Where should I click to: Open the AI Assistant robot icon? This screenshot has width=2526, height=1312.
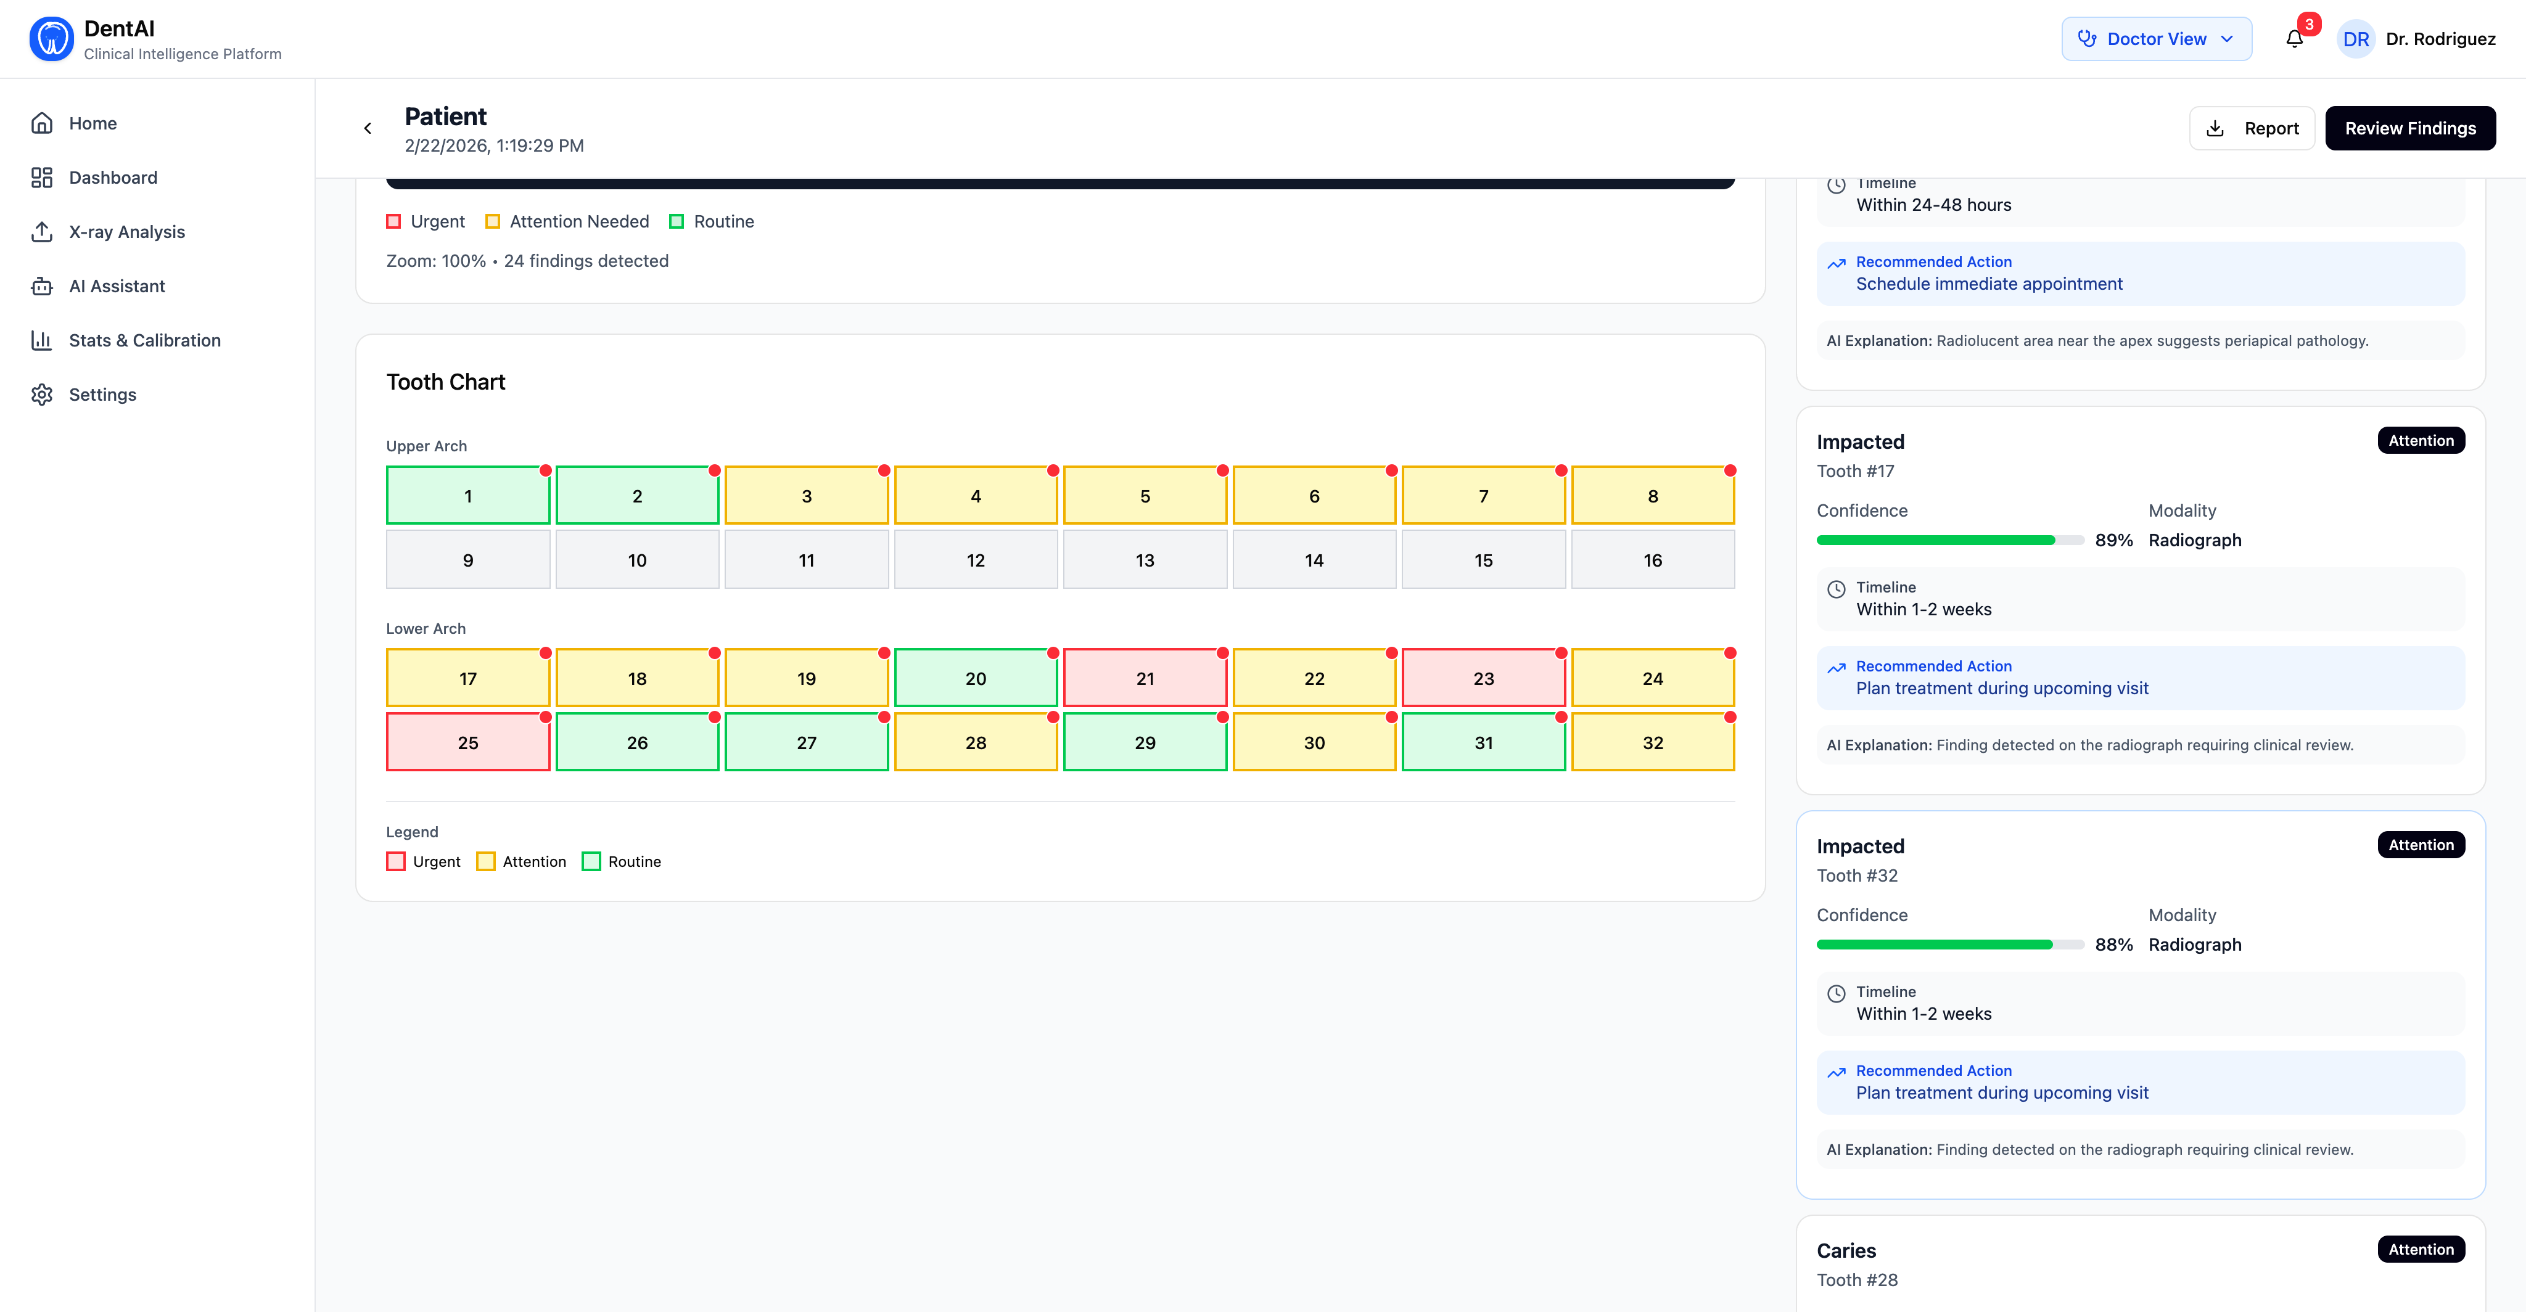point(41,286)
